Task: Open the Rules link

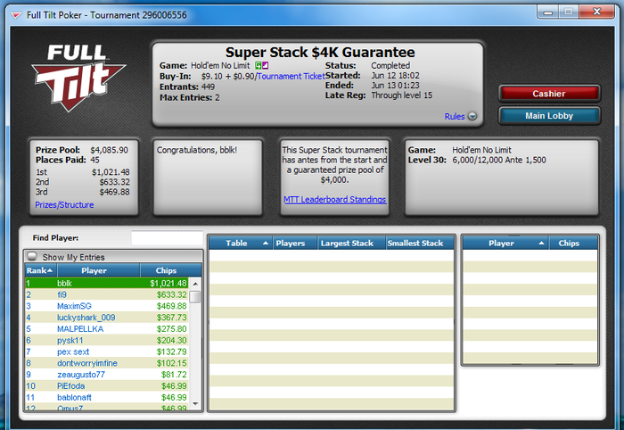Action: point(455,116)
